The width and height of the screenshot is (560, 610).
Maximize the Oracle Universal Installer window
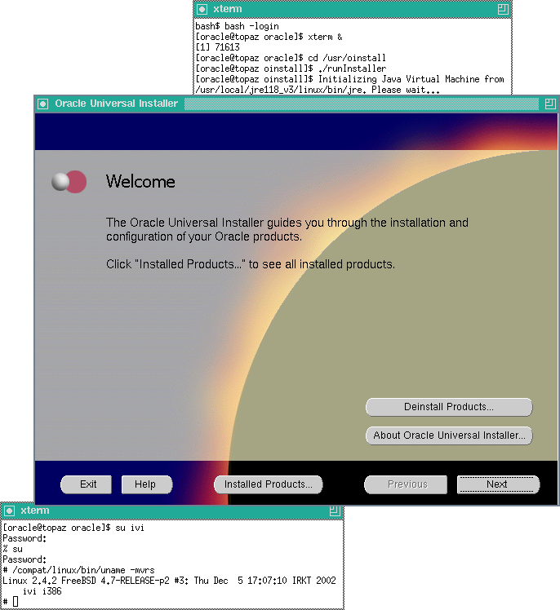(550, 104)
